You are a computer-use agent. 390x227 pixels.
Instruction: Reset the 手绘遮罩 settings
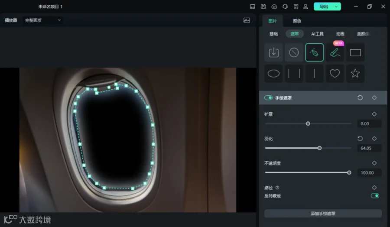coord(360,98)
